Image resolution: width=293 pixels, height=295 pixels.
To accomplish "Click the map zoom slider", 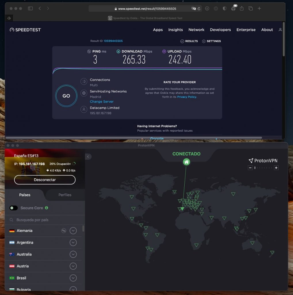I will (x=263, y=168).
